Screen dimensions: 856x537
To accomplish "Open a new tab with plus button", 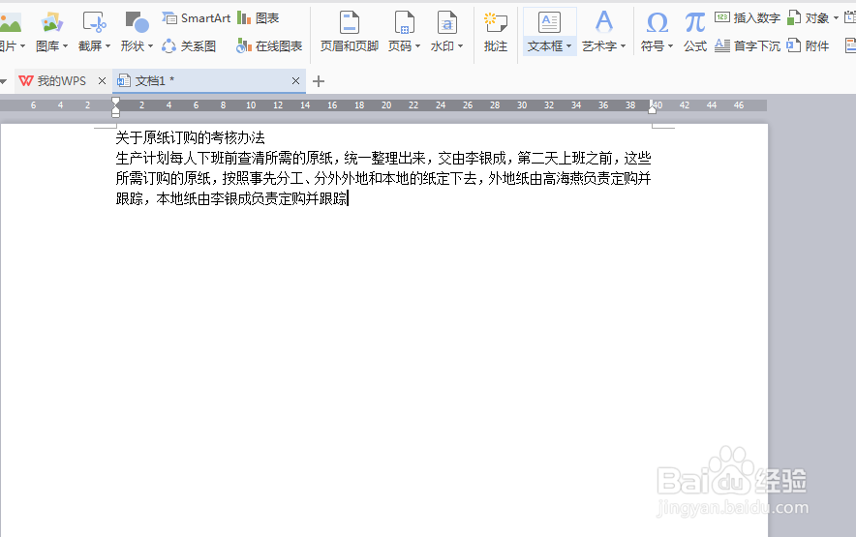I will [319, 82].
